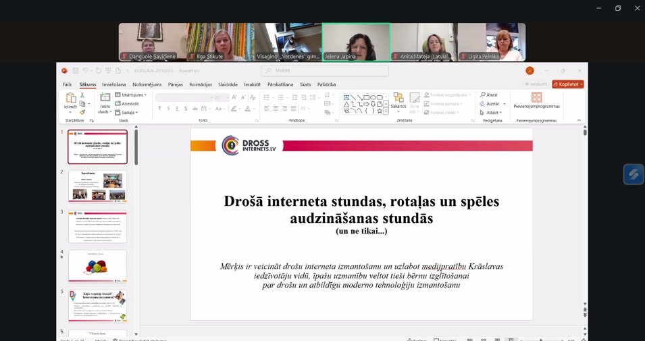The image size is (645, 341).
Task: Select the Format Painter brush icon
Action: [x=83, y=112]
